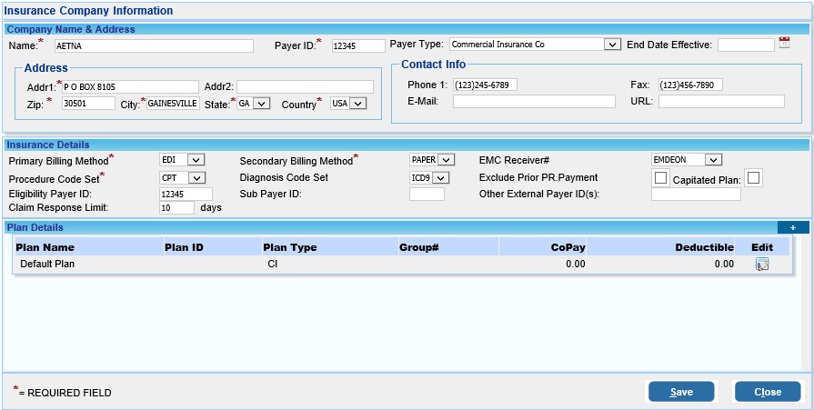Open the Country dropdown
This screenshot has height=410, width=814.
point(357,104)
